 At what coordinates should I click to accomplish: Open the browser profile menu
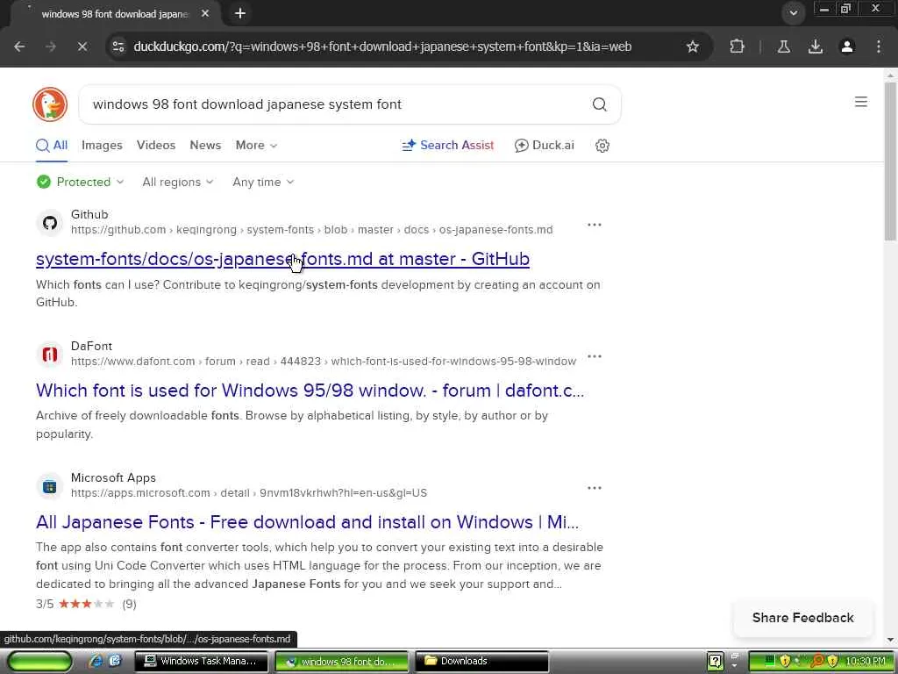click(847, 47)
